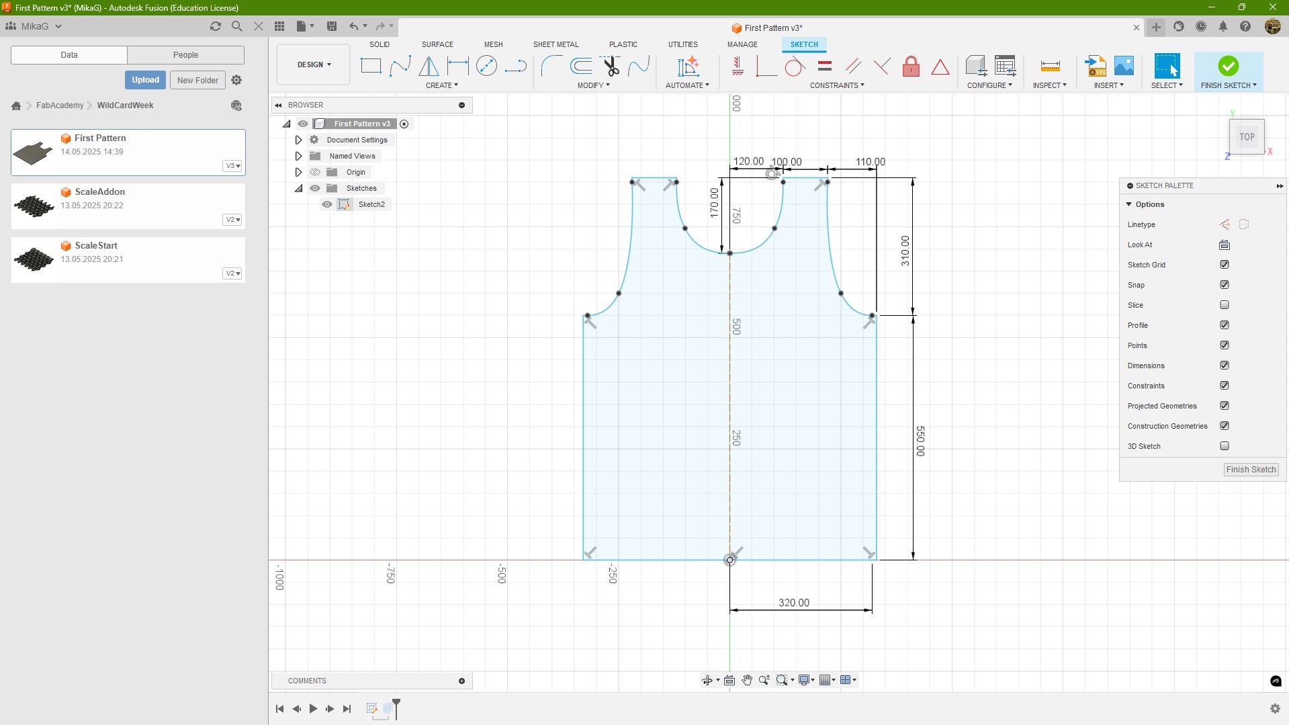Click the Upload button
This screenshot has height=725, width=1289.
[145, 80]
